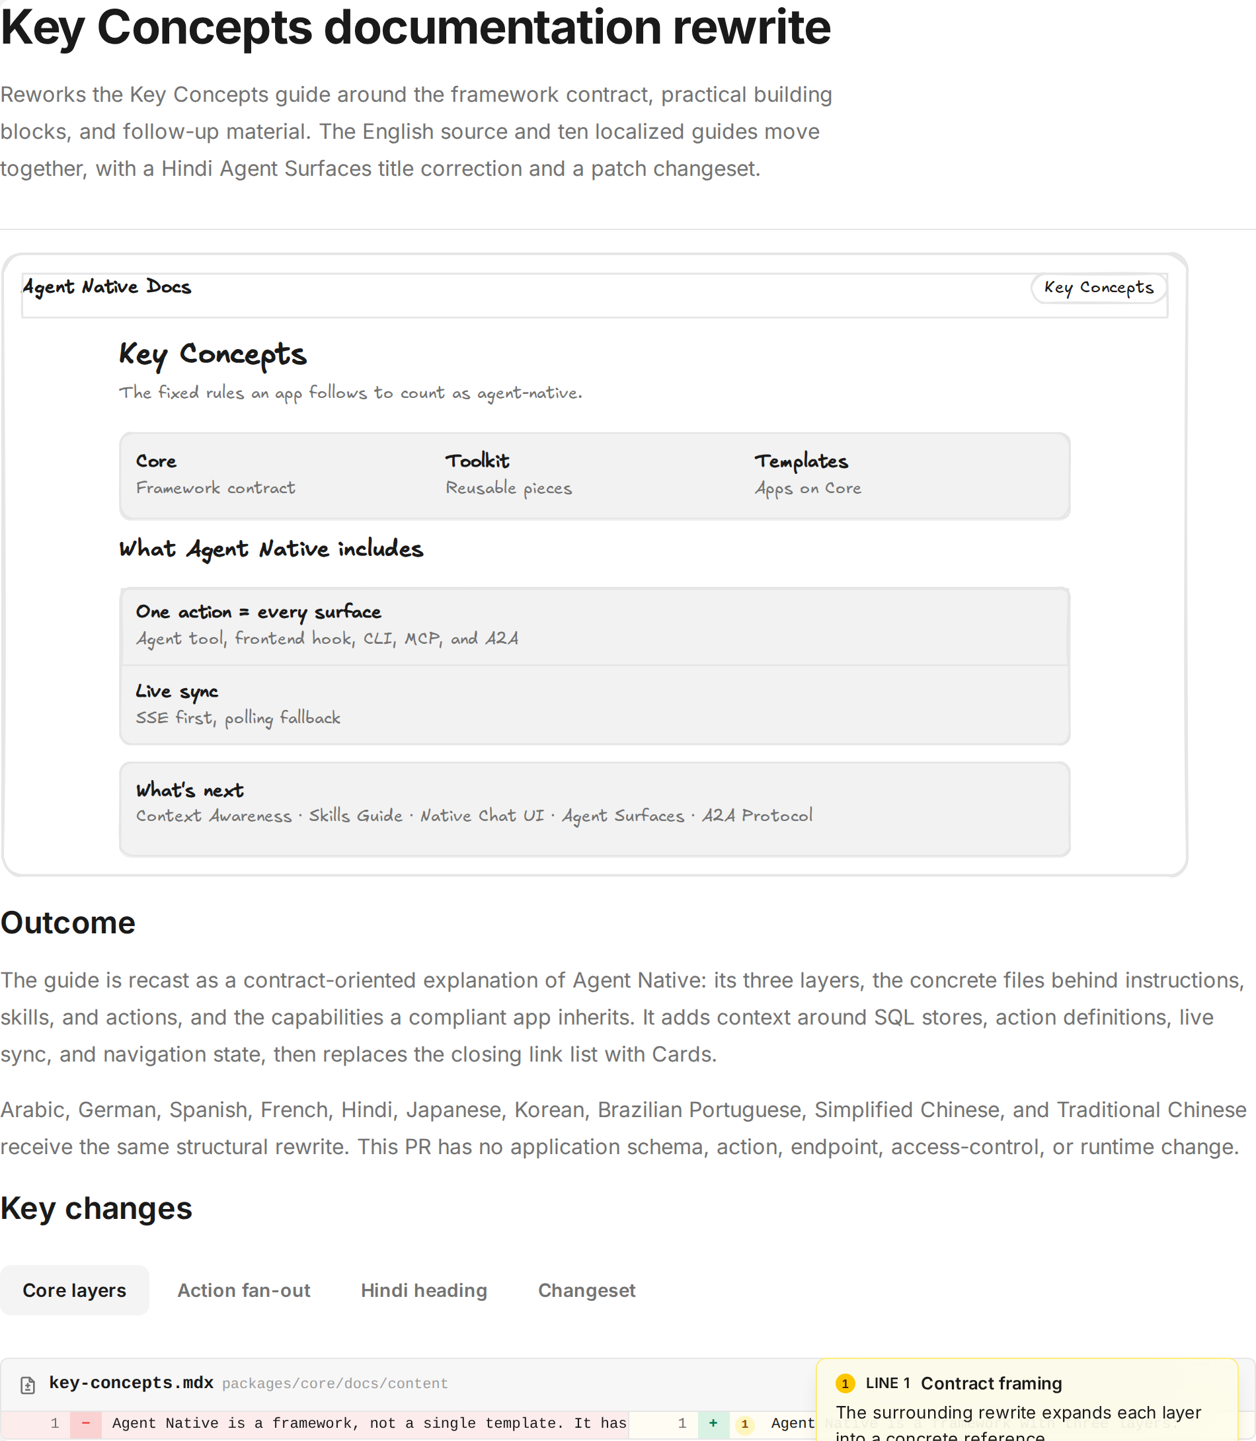The height and width of the screenshot is (1441, 1256).
Task: Select the 'One action = every surface' row
Action: point(594,626)
